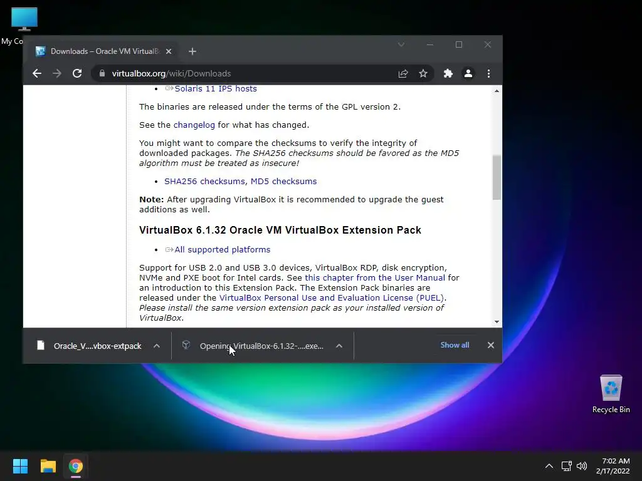Reload the VirtualBox downloads page

[x=77, y=74]
